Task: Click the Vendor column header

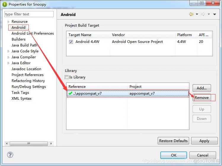Action: coord(143,35)
